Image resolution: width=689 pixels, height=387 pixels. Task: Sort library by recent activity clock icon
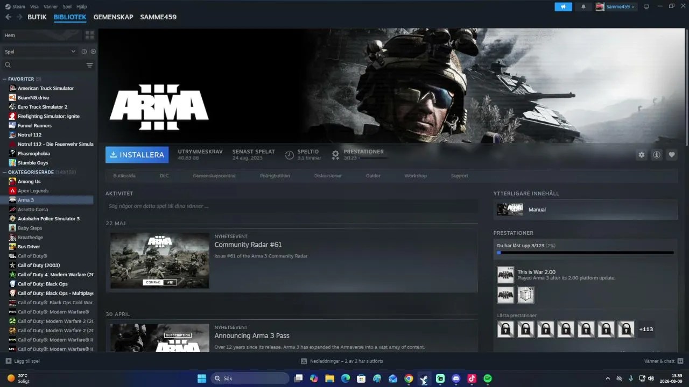click(84, 52)
